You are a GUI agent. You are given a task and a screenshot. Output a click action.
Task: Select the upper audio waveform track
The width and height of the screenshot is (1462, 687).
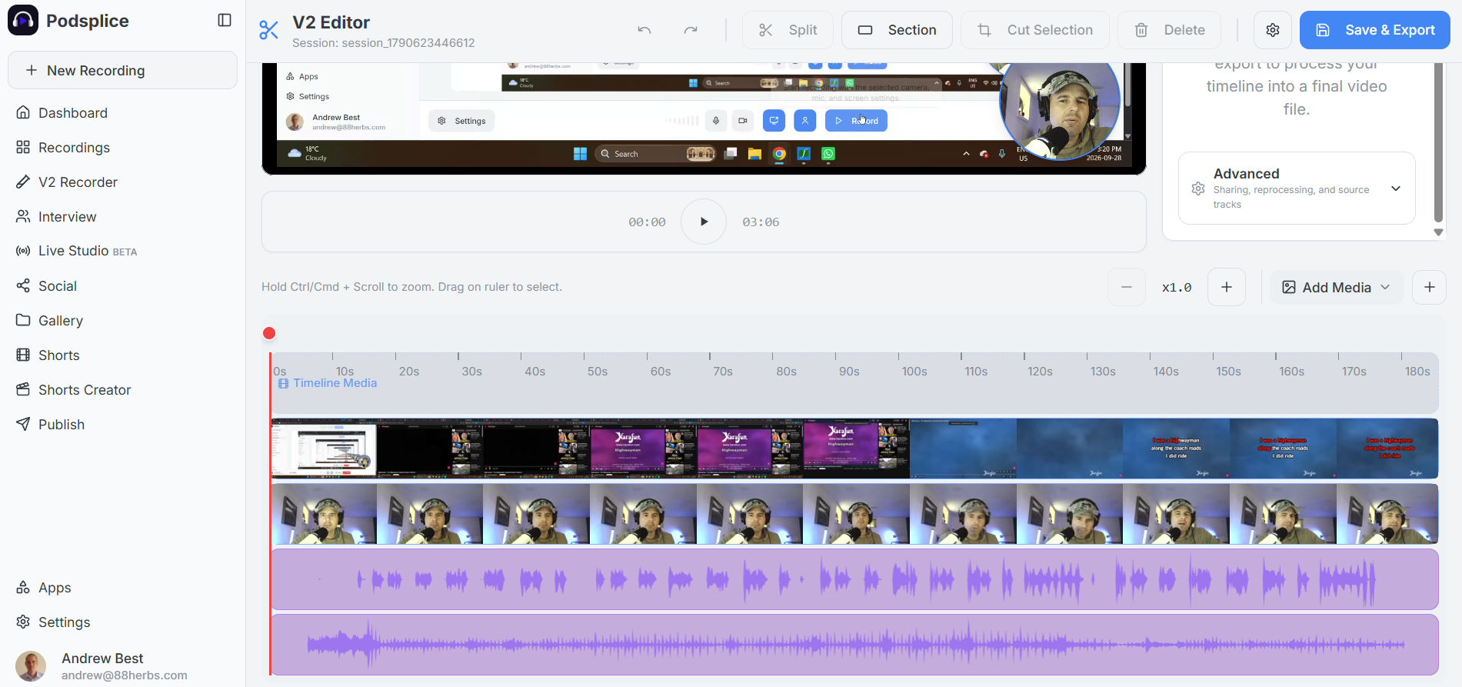pos(854,579)
